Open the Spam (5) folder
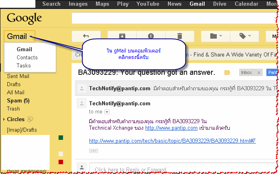Image resolution: width=279 pixels, height=174 pixels. coord(18,101)
